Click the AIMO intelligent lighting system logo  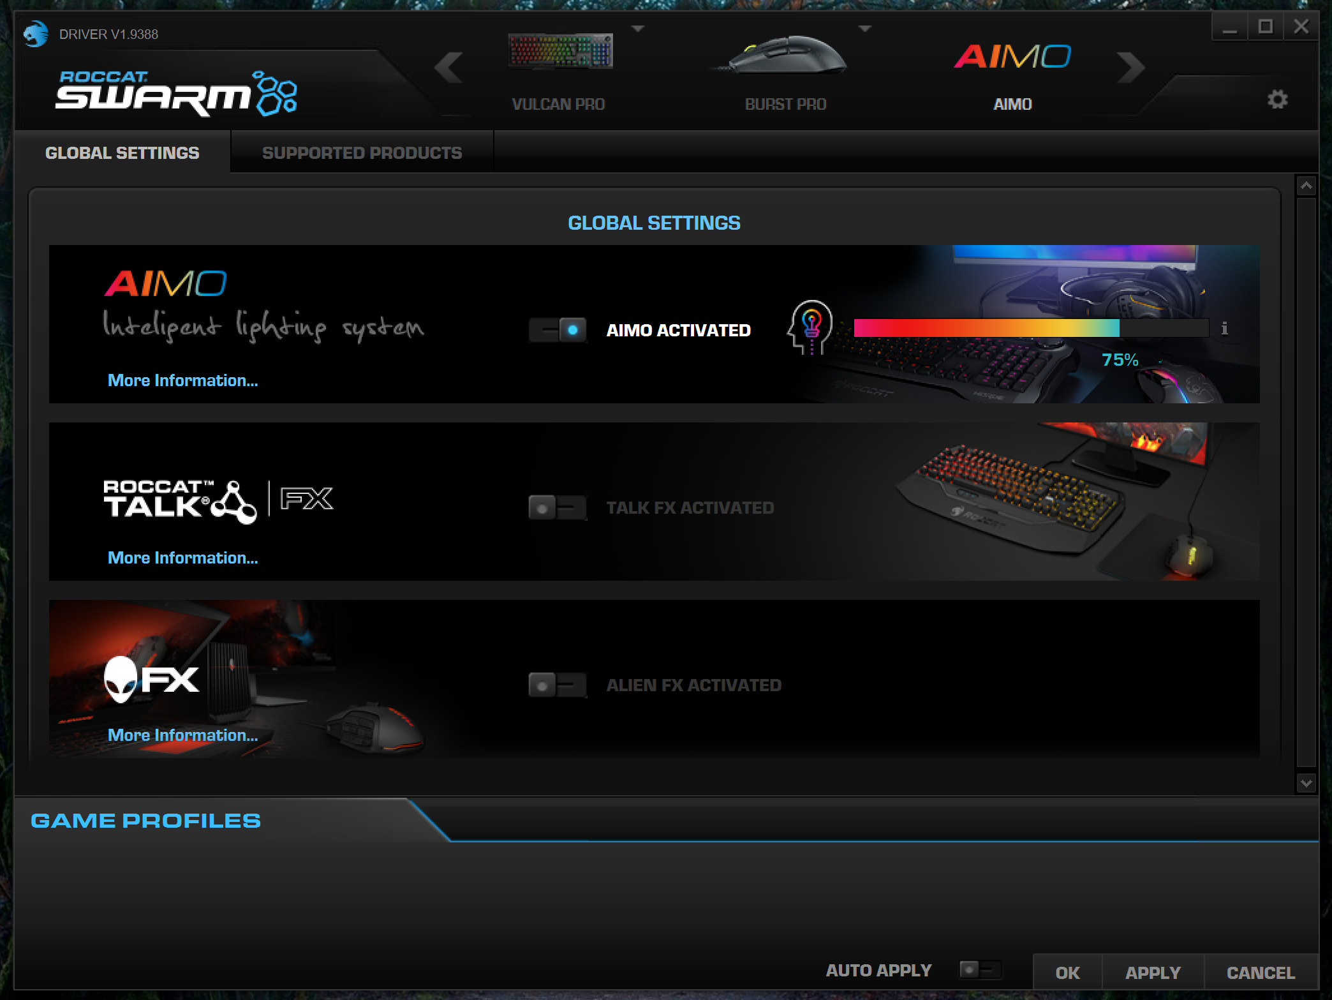click(x=263, y=307)
